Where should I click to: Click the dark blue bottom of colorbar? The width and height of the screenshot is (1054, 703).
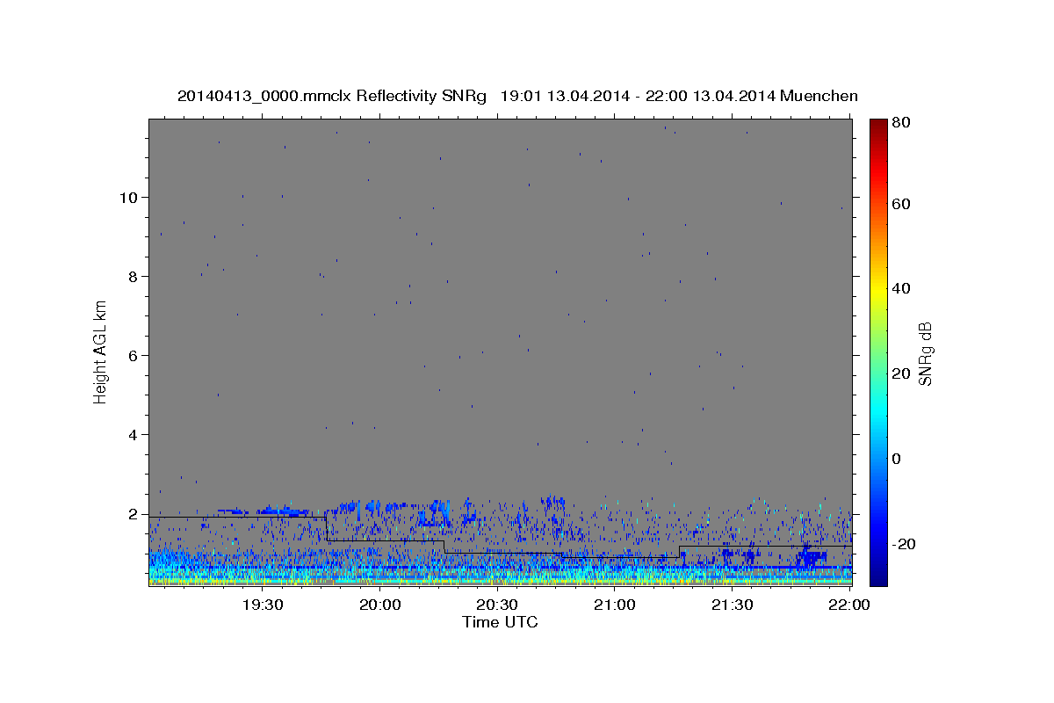[878, 578]
